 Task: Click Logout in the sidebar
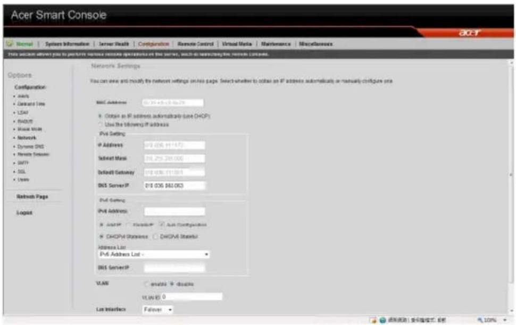24,212
